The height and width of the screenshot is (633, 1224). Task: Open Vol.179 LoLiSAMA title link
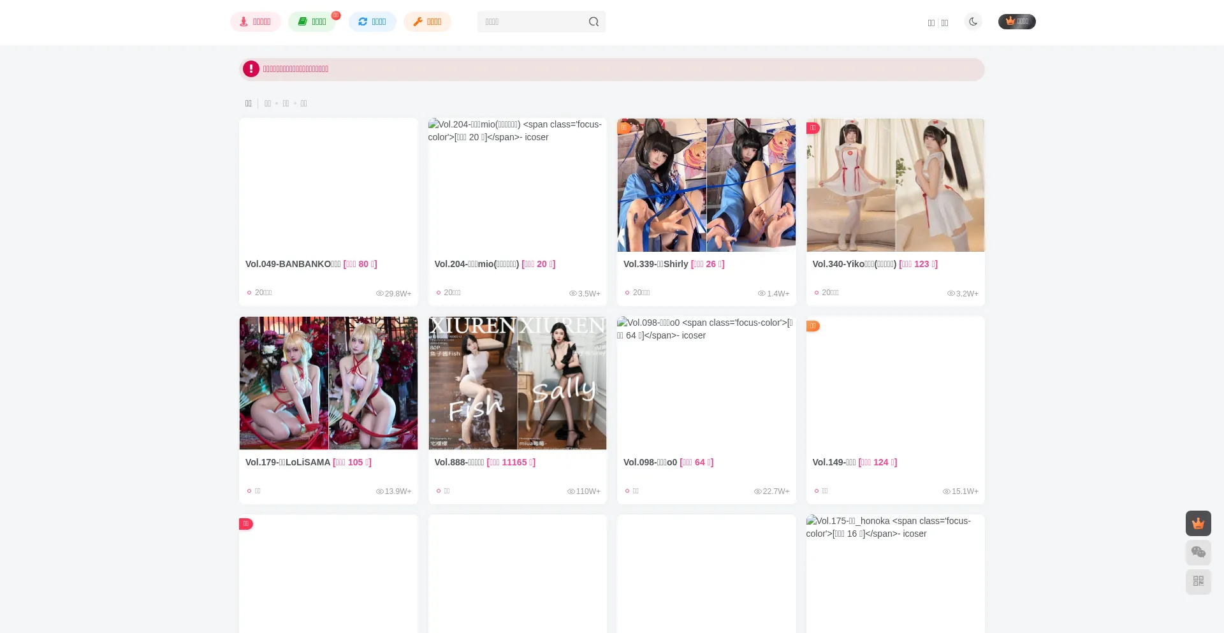(x=308, y=462)
